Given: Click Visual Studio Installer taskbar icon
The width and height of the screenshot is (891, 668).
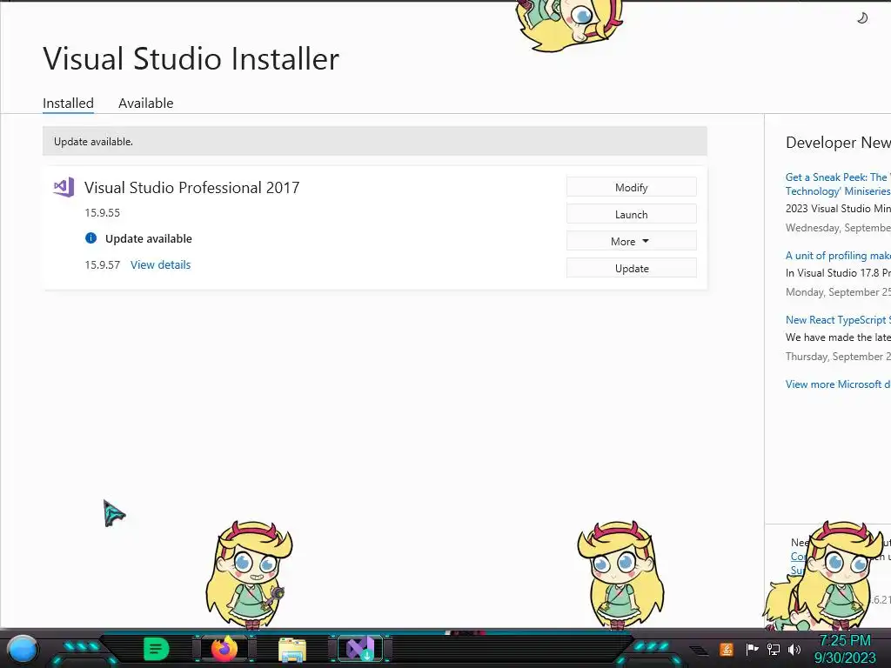Looking at the screenshot, I should [x=360, y=649].
